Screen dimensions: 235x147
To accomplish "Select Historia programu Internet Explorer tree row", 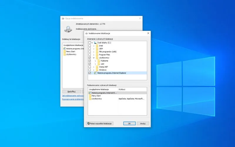I will 117,73.
